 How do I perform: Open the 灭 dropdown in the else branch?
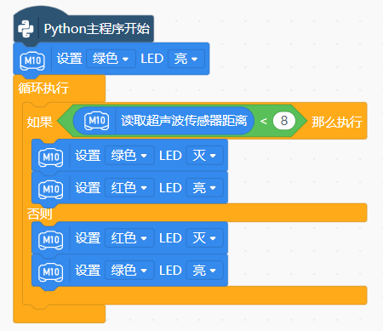tap(204, 238)
